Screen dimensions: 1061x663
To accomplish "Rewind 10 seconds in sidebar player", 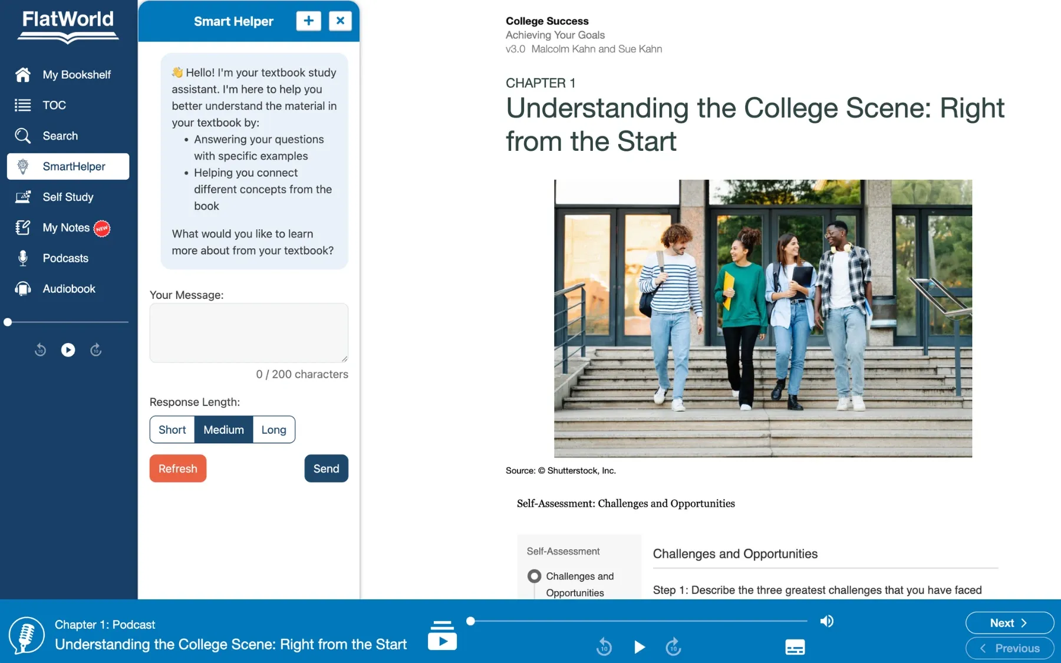I will click(40, 350).
